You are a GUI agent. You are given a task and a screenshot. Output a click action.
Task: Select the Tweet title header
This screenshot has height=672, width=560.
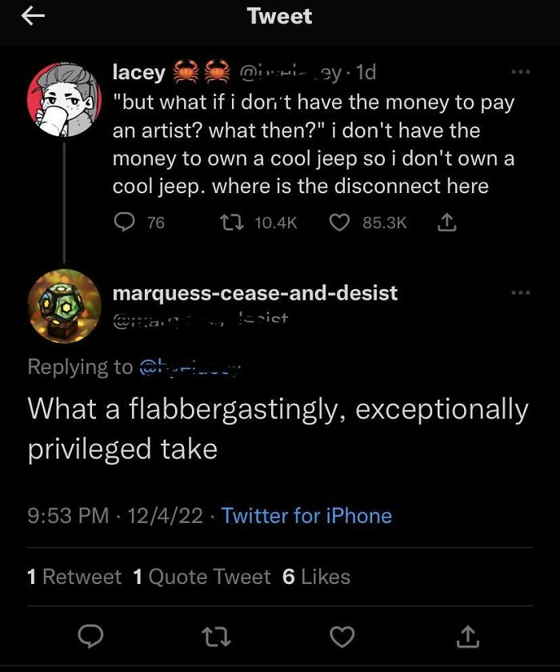tap(279, 15)
